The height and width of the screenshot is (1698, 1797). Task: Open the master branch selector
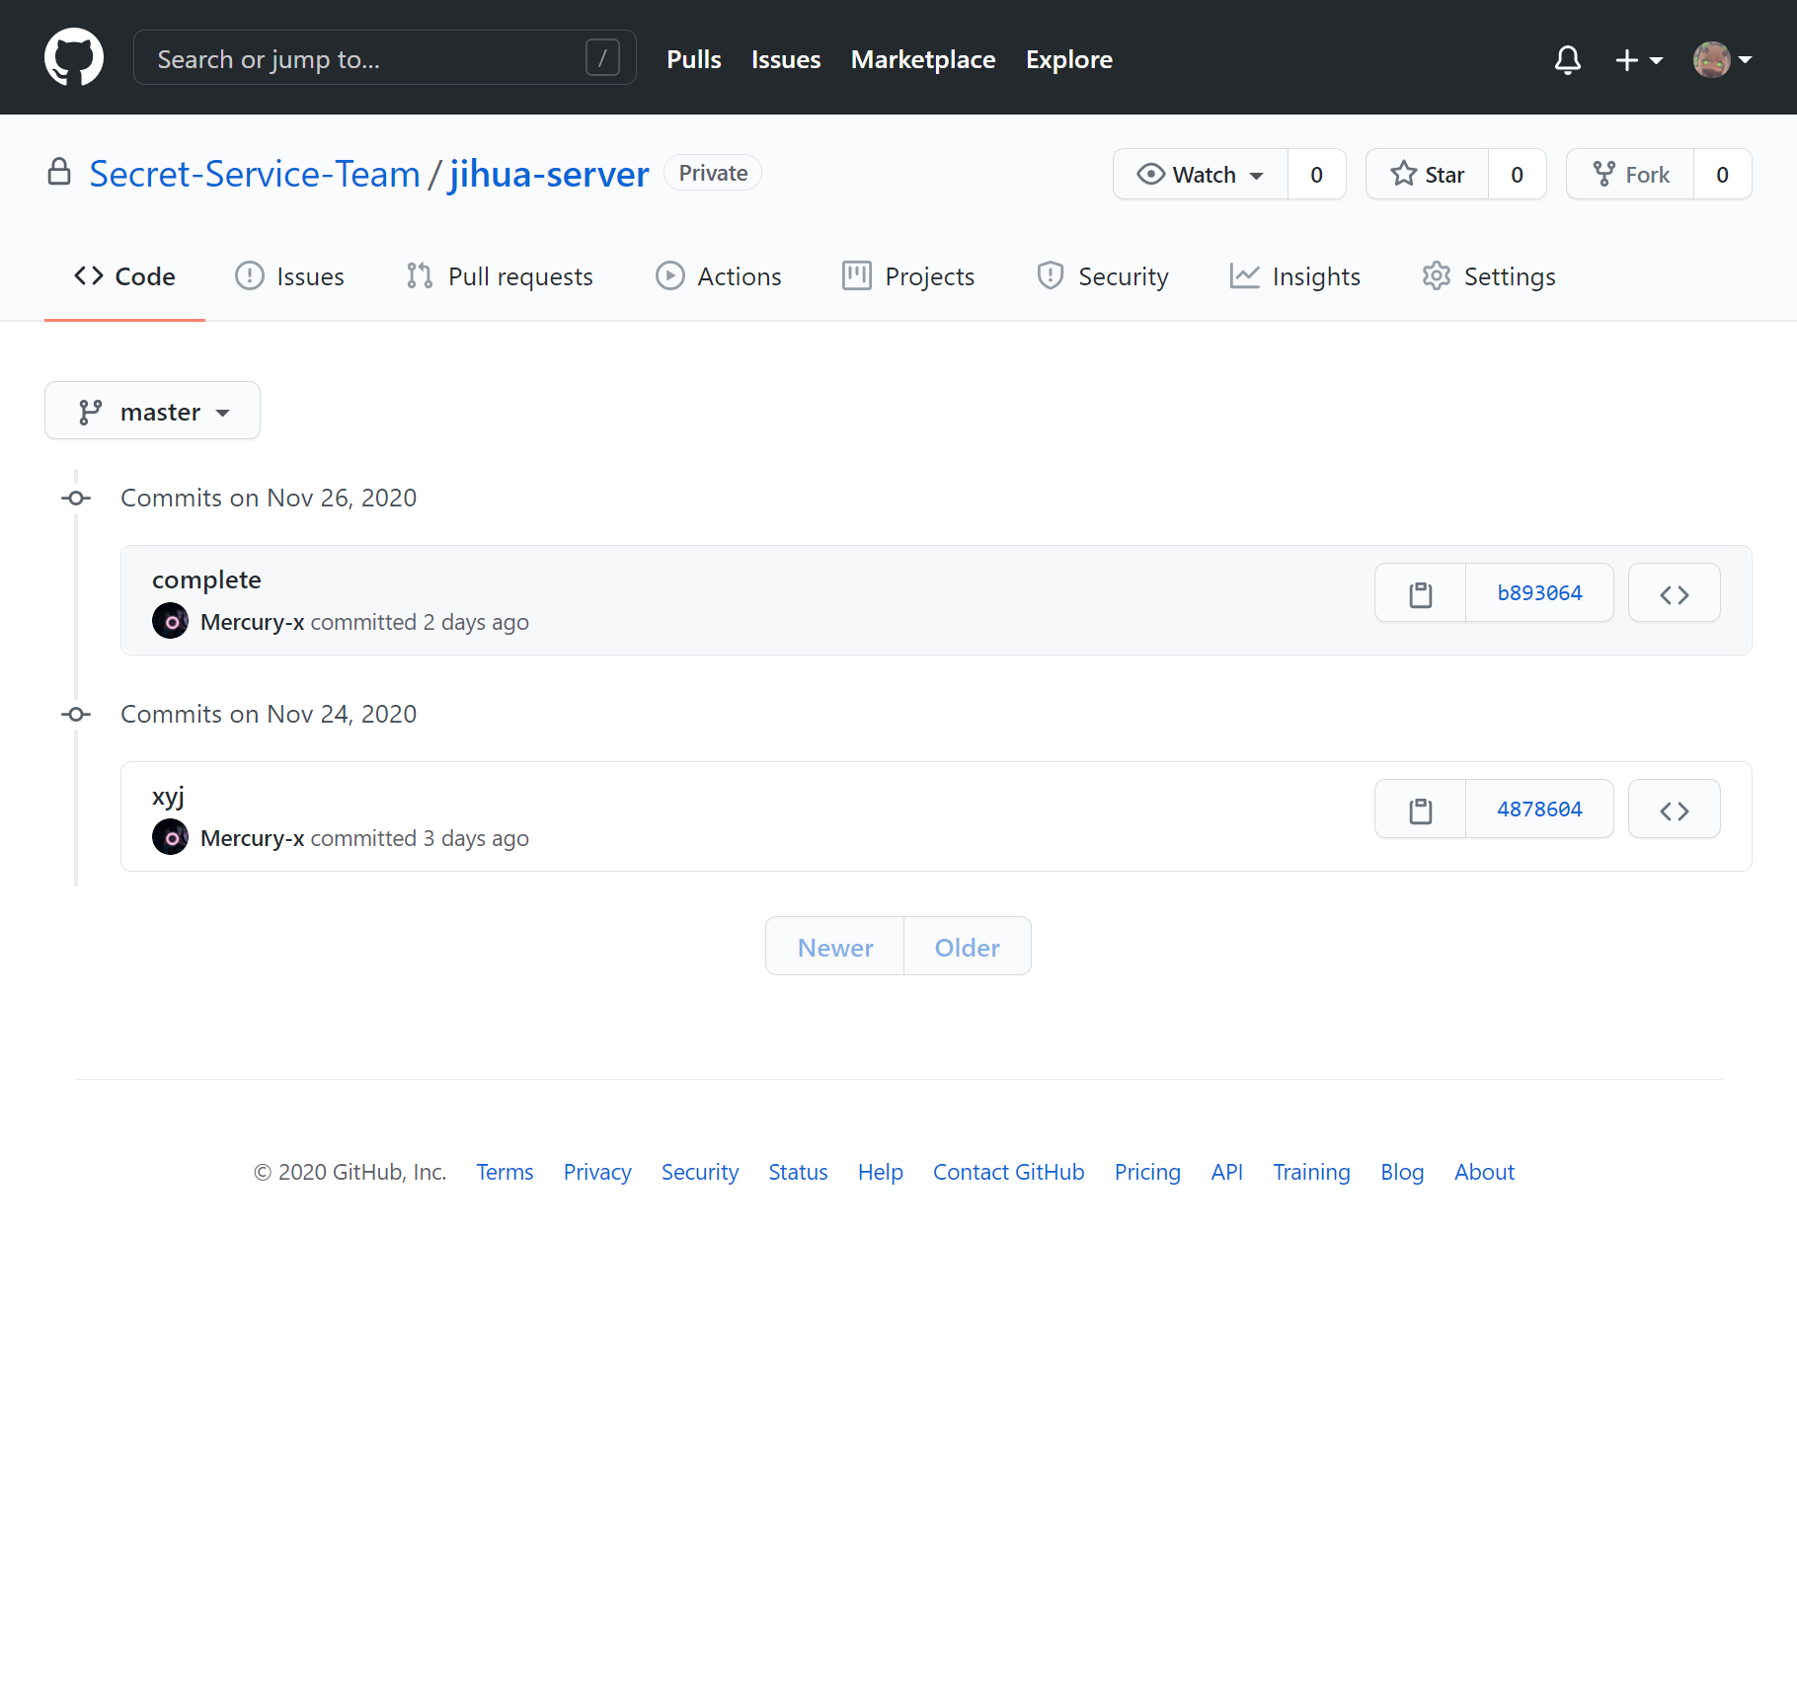[152, 411]
